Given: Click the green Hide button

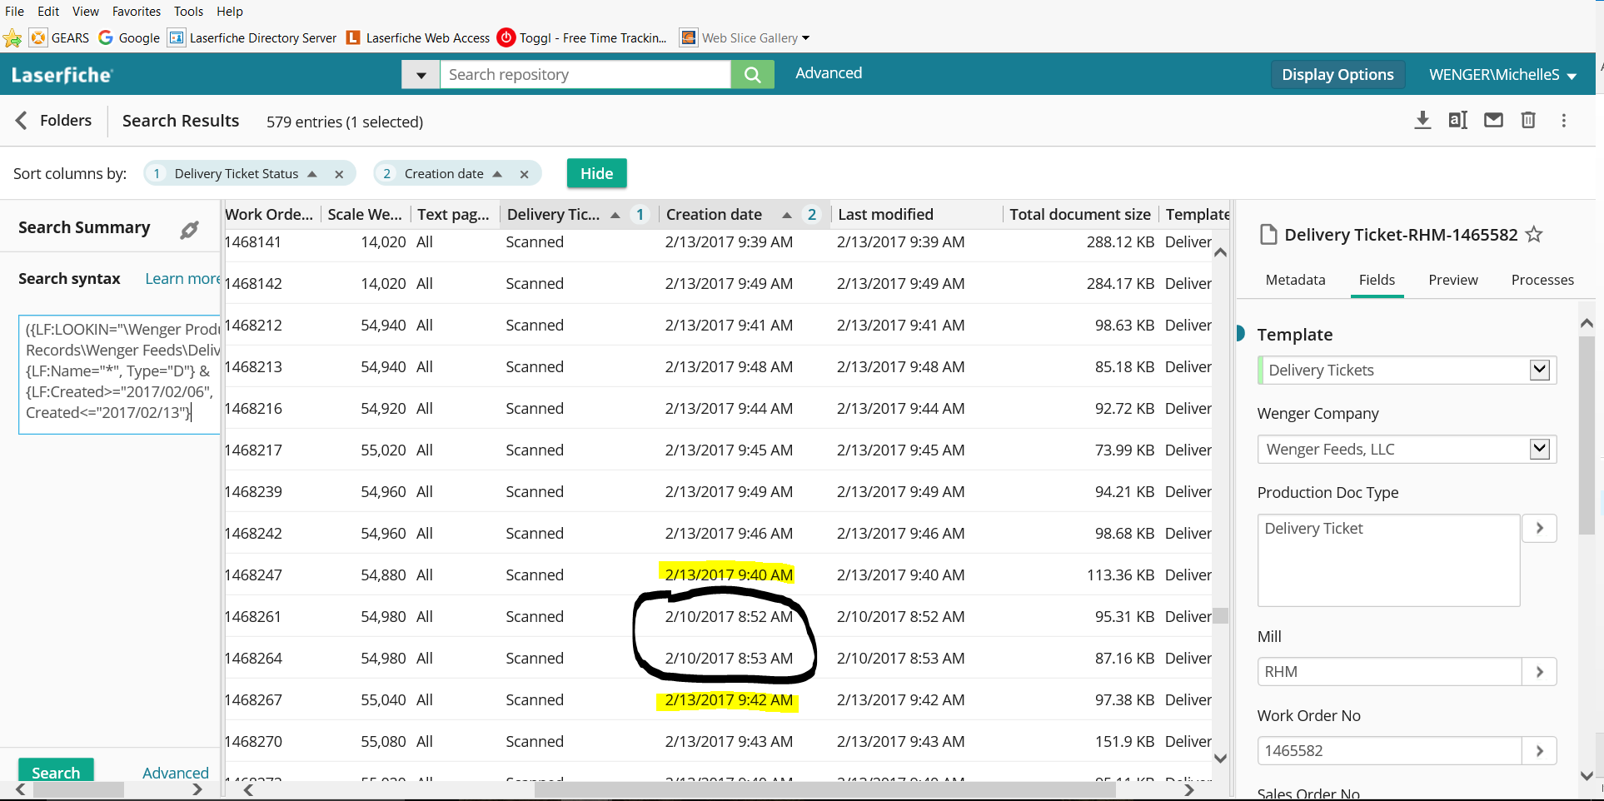Looking at the screenshot, I should (596, 174).
